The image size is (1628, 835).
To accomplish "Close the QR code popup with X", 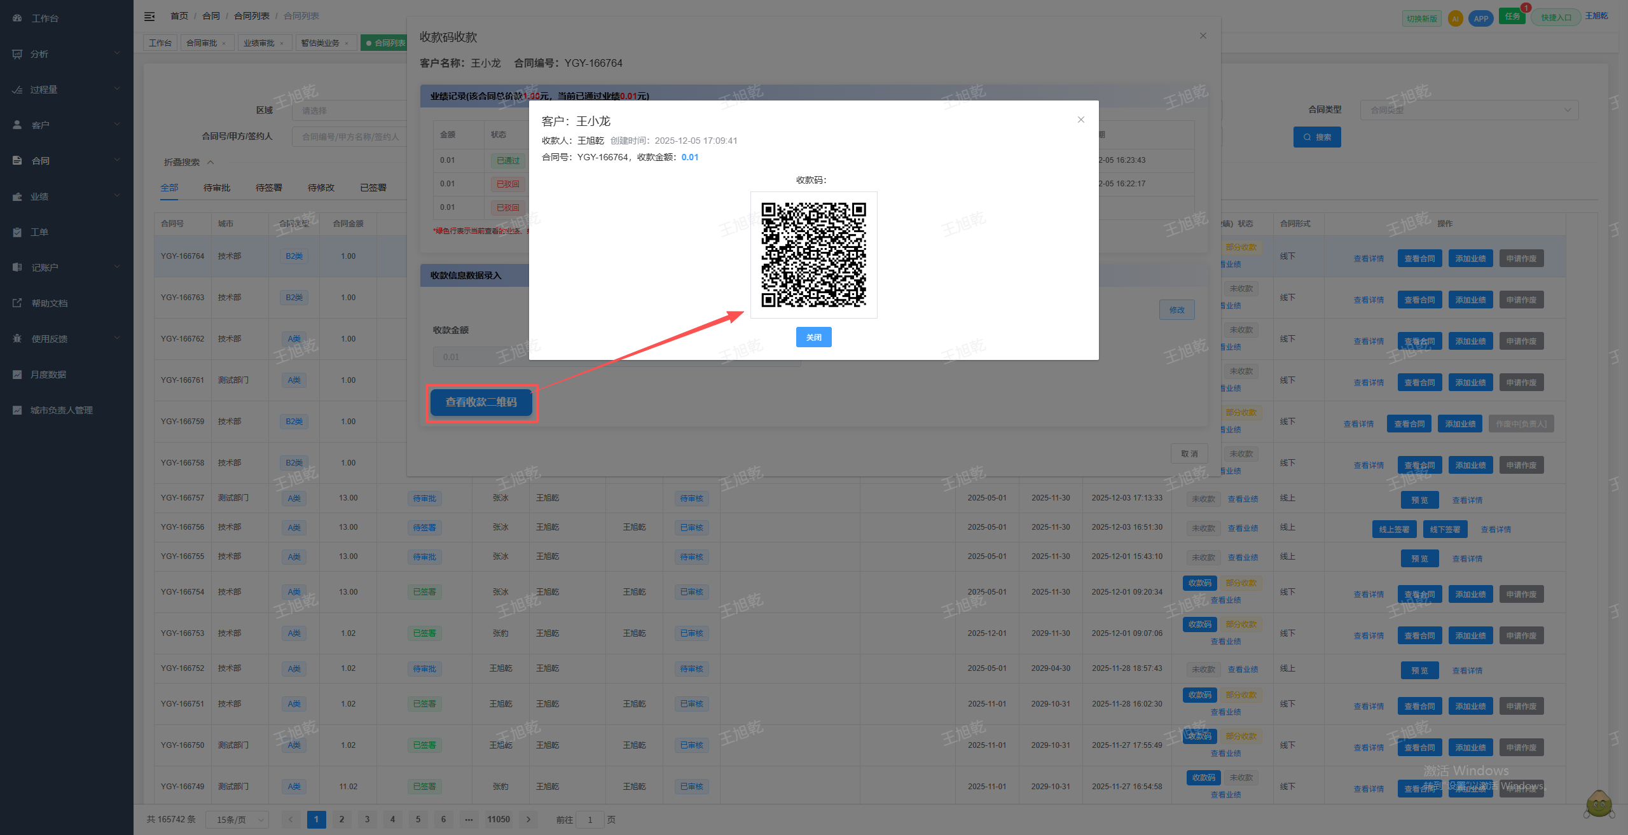I will point(1080,120).
